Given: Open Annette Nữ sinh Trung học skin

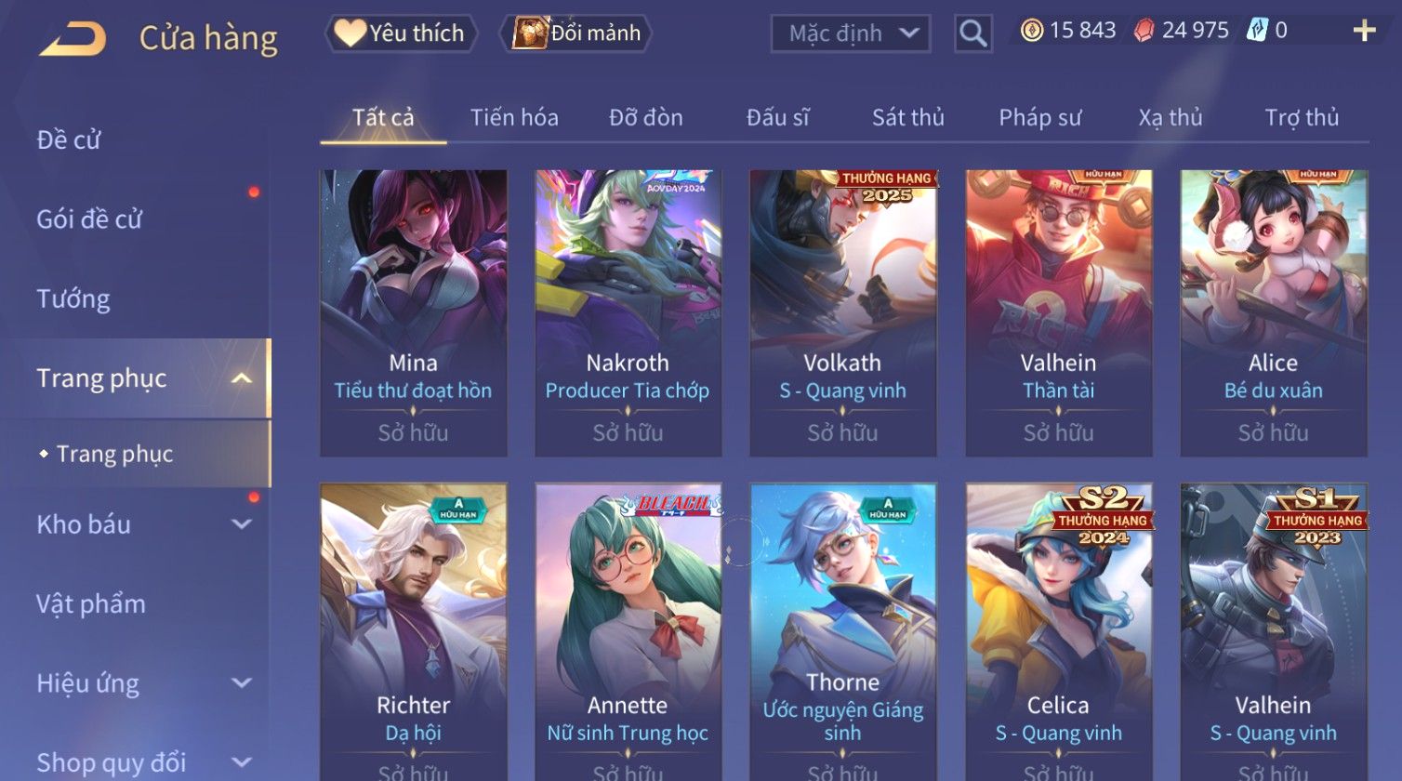Looking at the screenshot, I should point(628,631).
